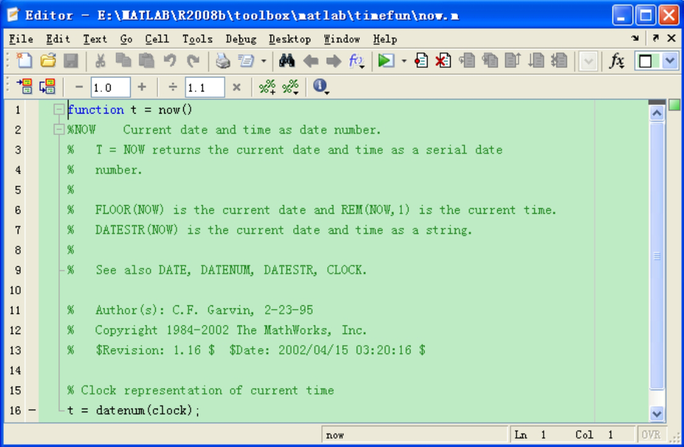
Task: Click the print options icon beside printer
Action: point(246,60)
